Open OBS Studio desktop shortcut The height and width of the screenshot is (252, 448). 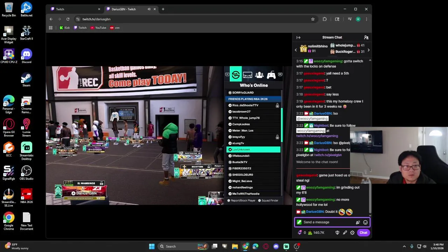pos(26,173)
